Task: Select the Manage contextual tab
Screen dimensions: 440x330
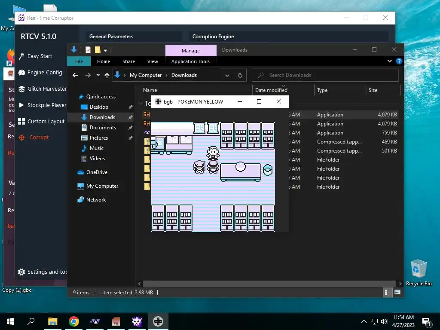Action: [x=191, y=51]
